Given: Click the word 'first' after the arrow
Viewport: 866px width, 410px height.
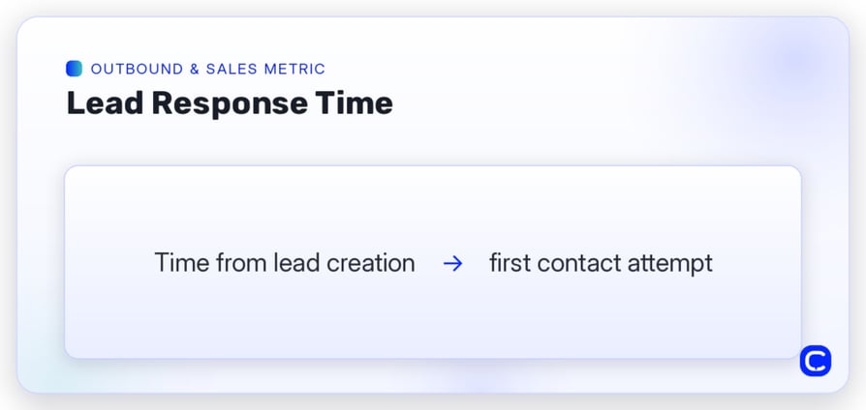Looking at the screenshot, I should (510, 263).
